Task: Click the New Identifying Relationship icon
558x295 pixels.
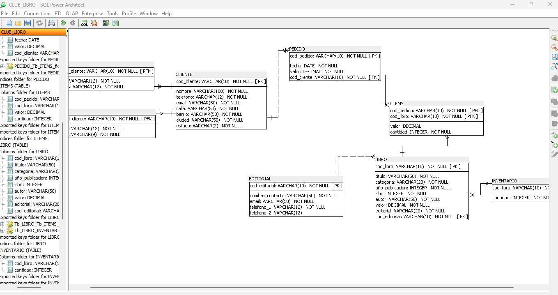Action: coord(554,145)
